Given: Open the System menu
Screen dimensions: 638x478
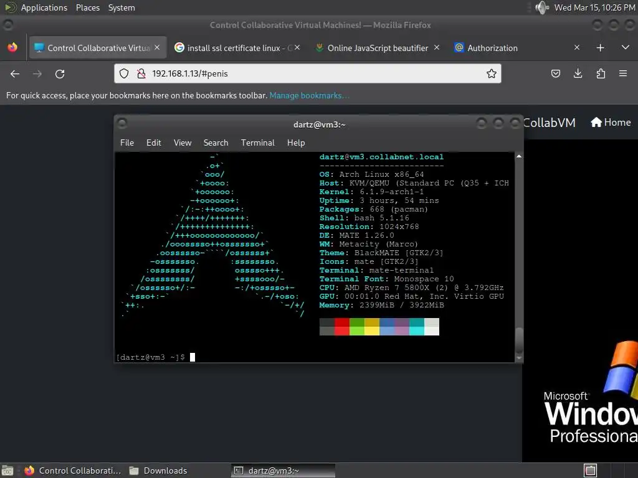Looking at the screenshot, I should (x=121, y=7).
